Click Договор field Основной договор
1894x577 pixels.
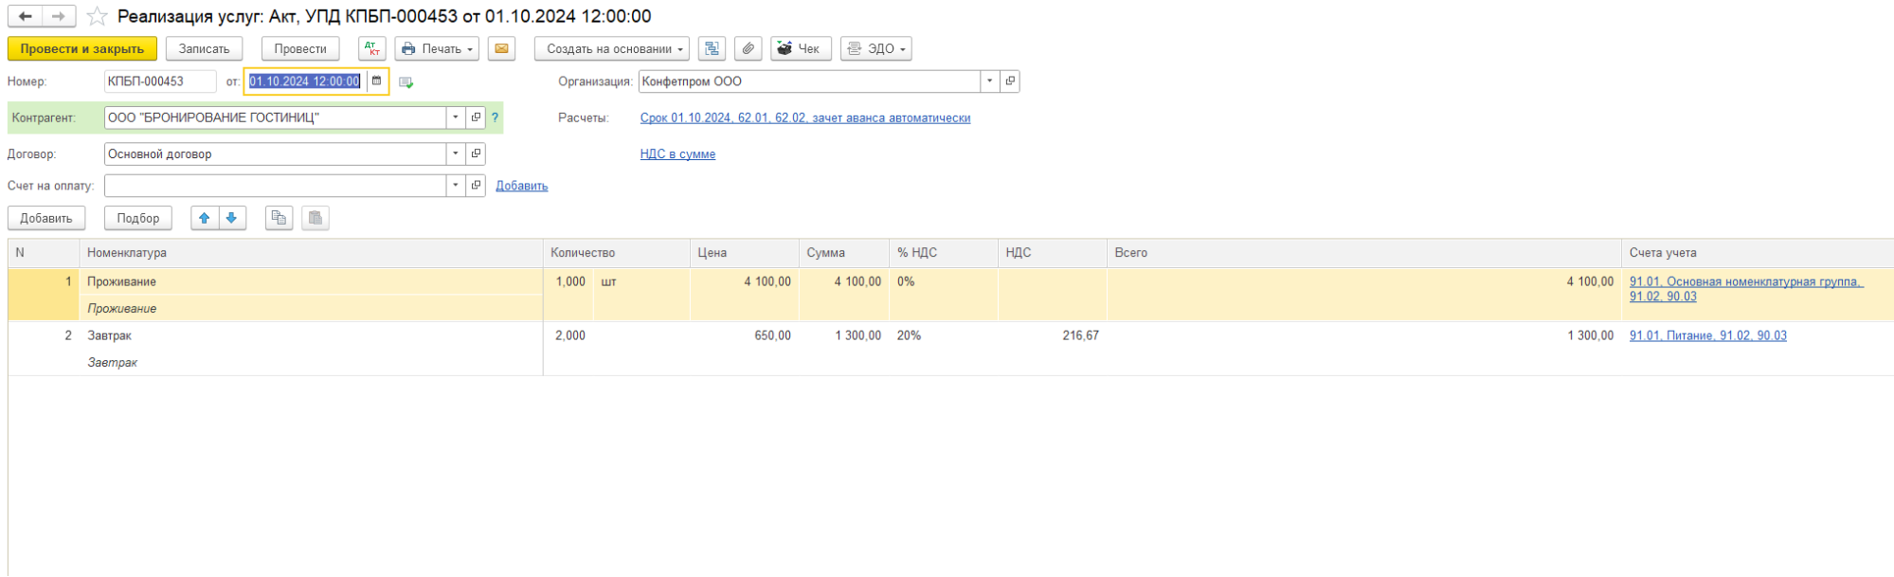(275, 153)
